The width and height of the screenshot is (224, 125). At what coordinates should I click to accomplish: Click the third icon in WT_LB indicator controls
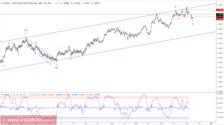coord(35,95)
